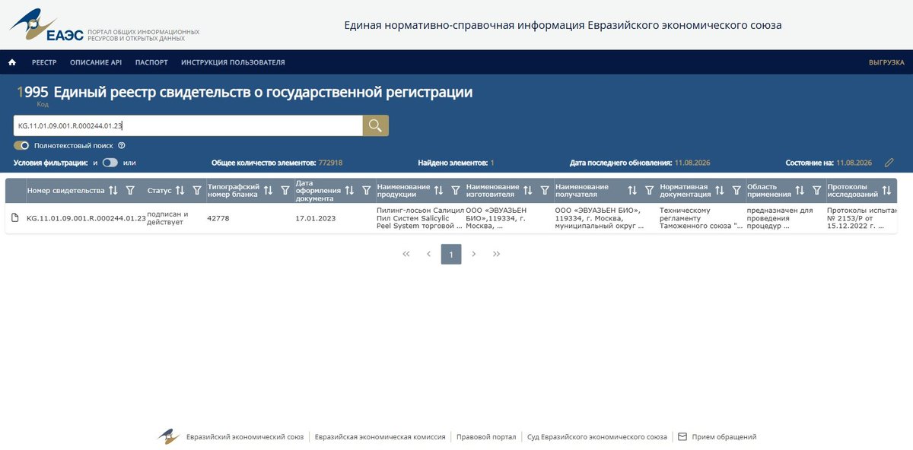Sort by Протоколы исследований

886,191
